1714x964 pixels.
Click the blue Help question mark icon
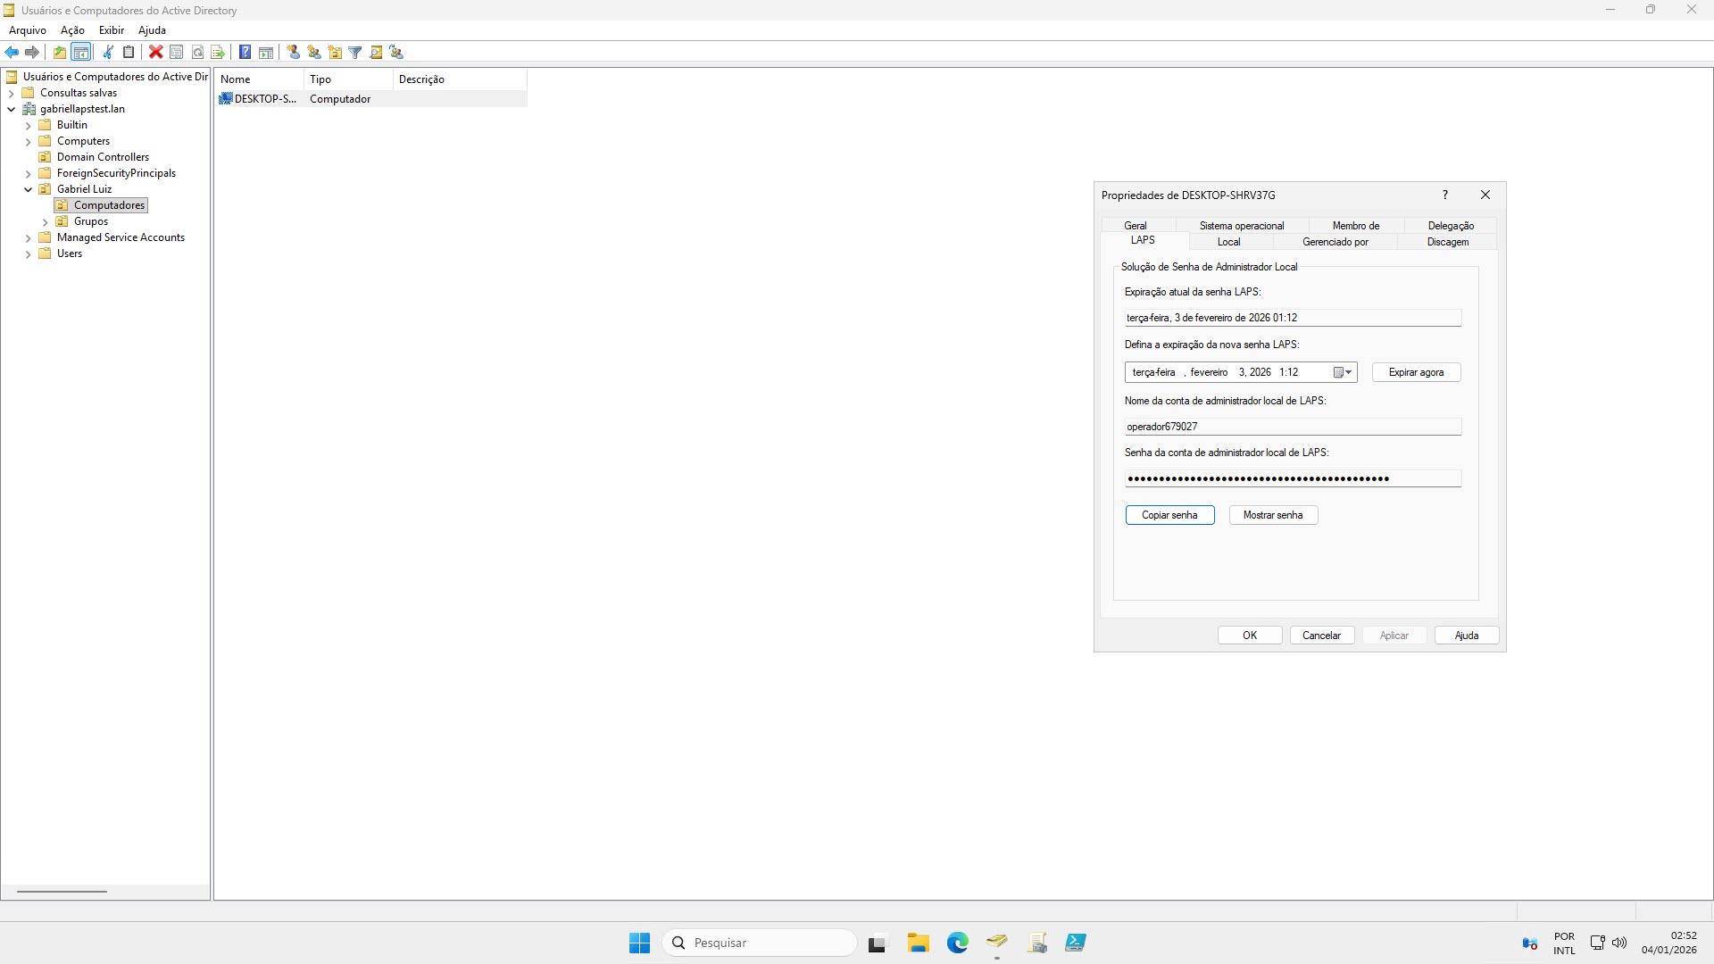click(x=245, y=53)
